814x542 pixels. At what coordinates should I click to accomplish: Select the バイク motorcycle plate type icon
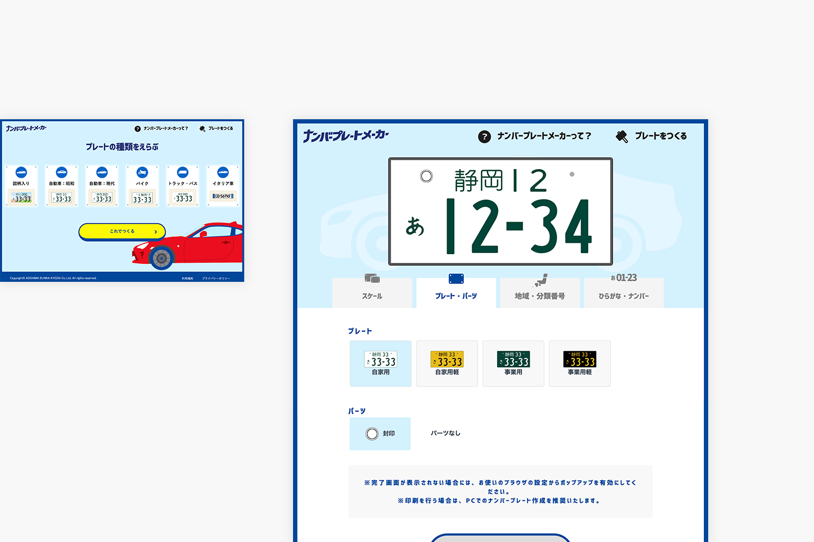142,172
